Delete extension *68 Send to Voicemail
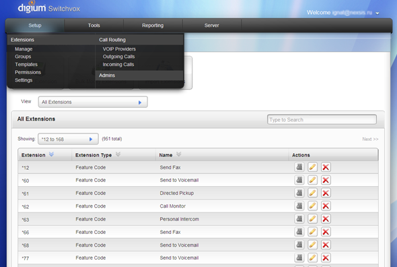The image size is (397, 267). tap(326, 245)
